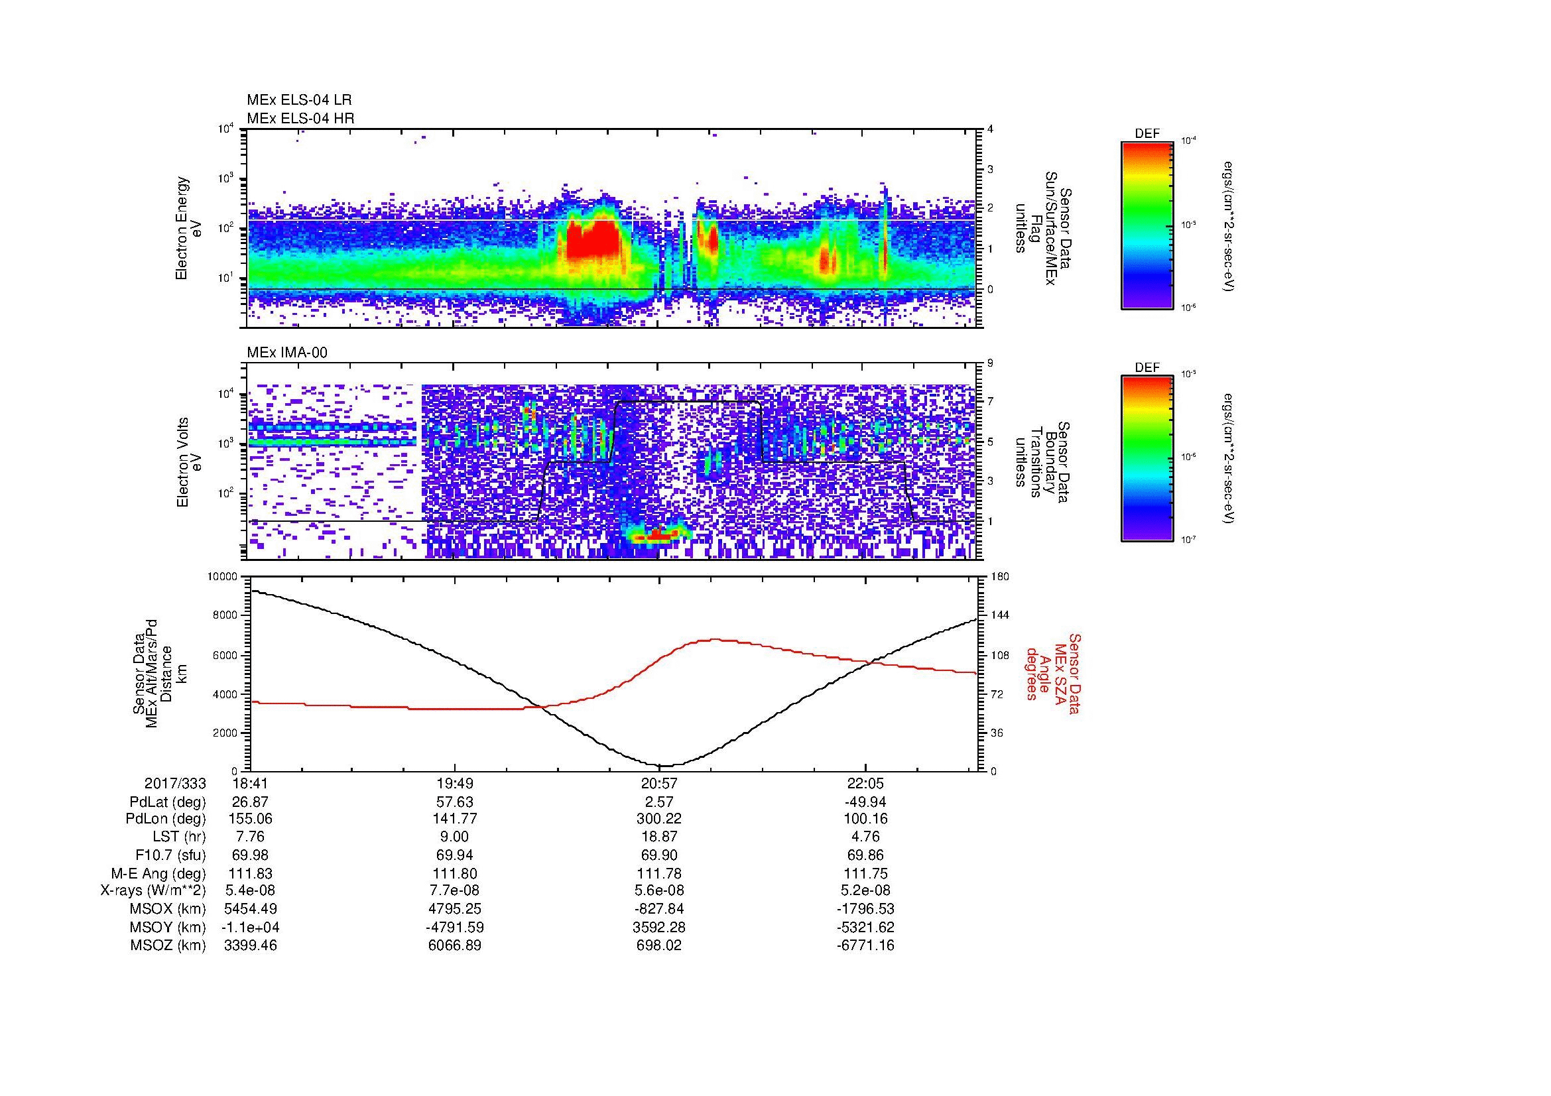Screen dimensions: 1551x1096
Task: Click the MSOZ value -6771.16
Action: coord(865,946)
